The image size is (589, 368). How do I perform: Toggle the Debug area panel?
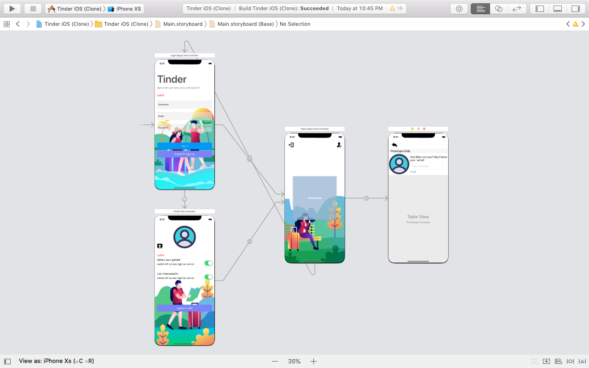point(557,8)
